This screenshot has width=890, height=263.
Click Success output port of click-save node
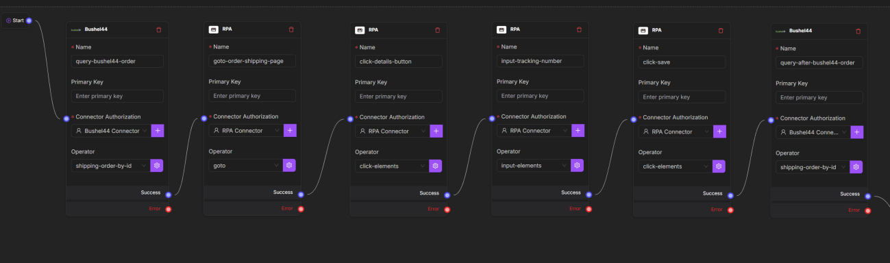(x=730, y=195)
